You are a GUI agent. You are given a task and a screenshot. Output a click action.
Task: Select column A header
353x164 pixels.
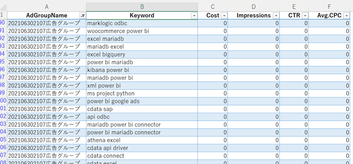pos(47,6)
